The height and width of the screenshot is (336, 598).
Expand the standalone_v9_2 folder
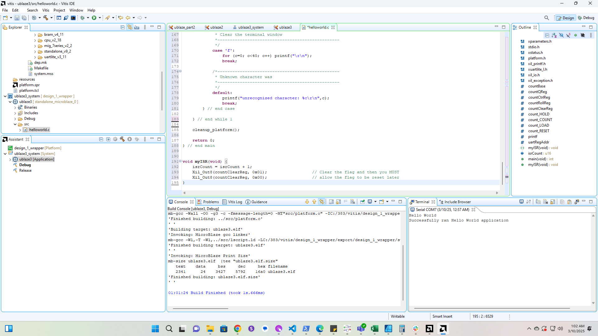tap(35, 51)
